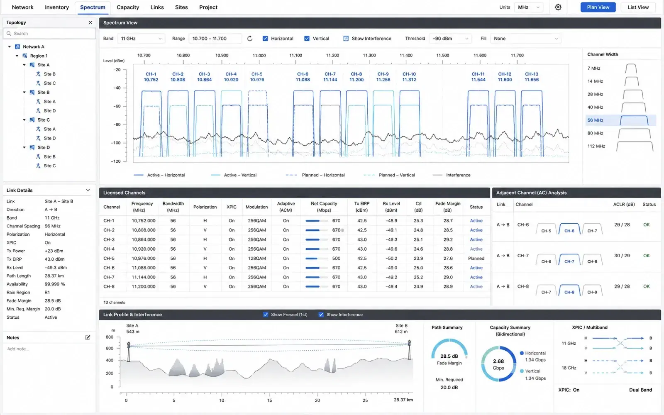Screen dimensions: 664x415
Task: Open settings gear icon
Action: coord(558,7)
